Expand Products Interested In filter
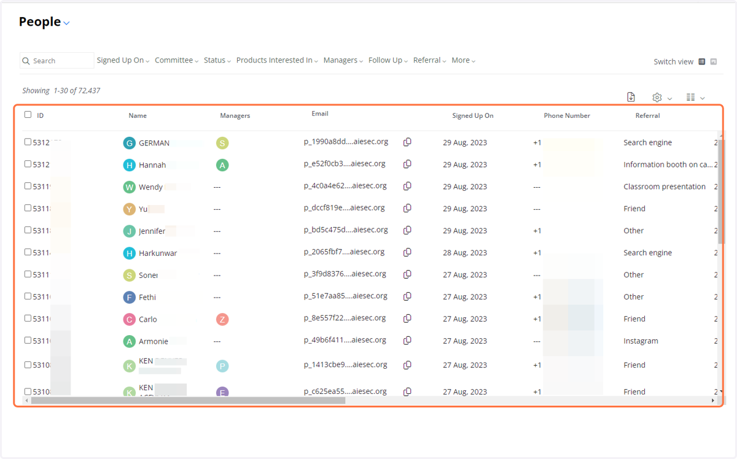Viewport: 737px width, 459px height. pos(277,60)
